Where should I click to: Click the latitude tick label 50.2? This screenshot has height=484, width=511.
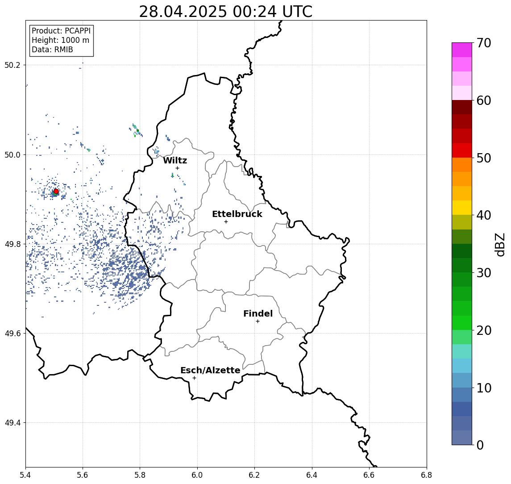coord(12,65)
